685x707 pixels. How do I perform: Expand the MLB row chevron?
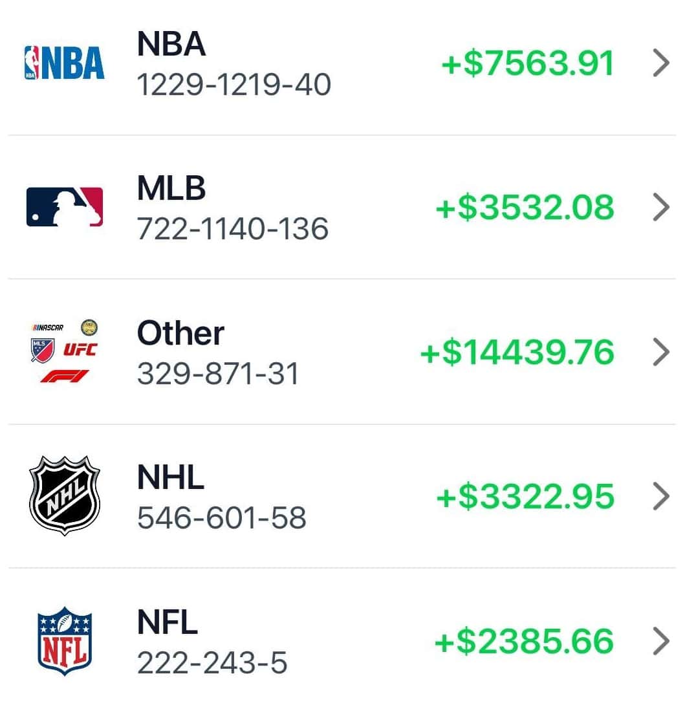pos(660,207)
